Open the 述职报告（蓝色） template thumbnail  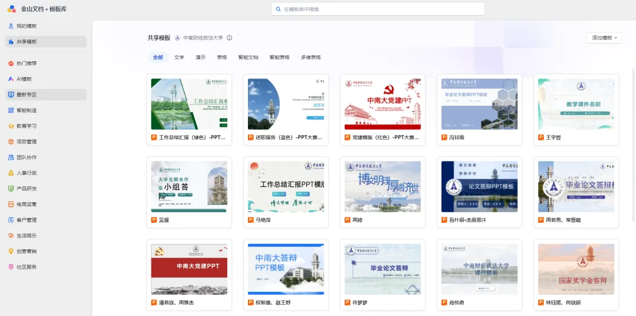[x=286, y=104]
